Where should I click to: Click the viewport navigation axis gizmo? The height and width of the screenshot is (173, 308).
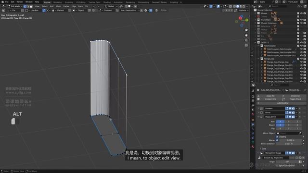point(242,21)
